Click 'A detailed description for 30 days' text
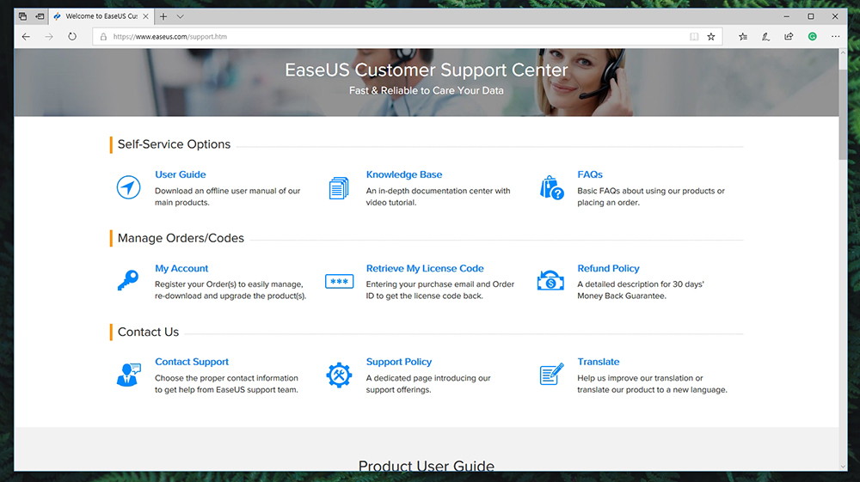 coord(640,290)
